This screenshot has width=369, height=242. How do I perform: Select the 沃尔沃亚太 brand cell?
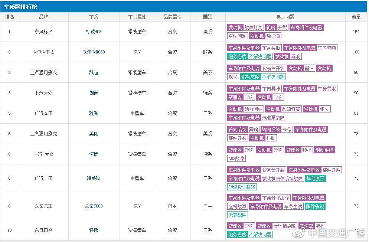coord(43,52)
